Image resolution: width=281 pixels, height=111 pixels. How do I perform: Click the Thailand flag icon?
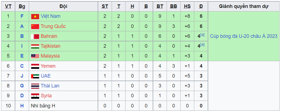pos(35,86)
